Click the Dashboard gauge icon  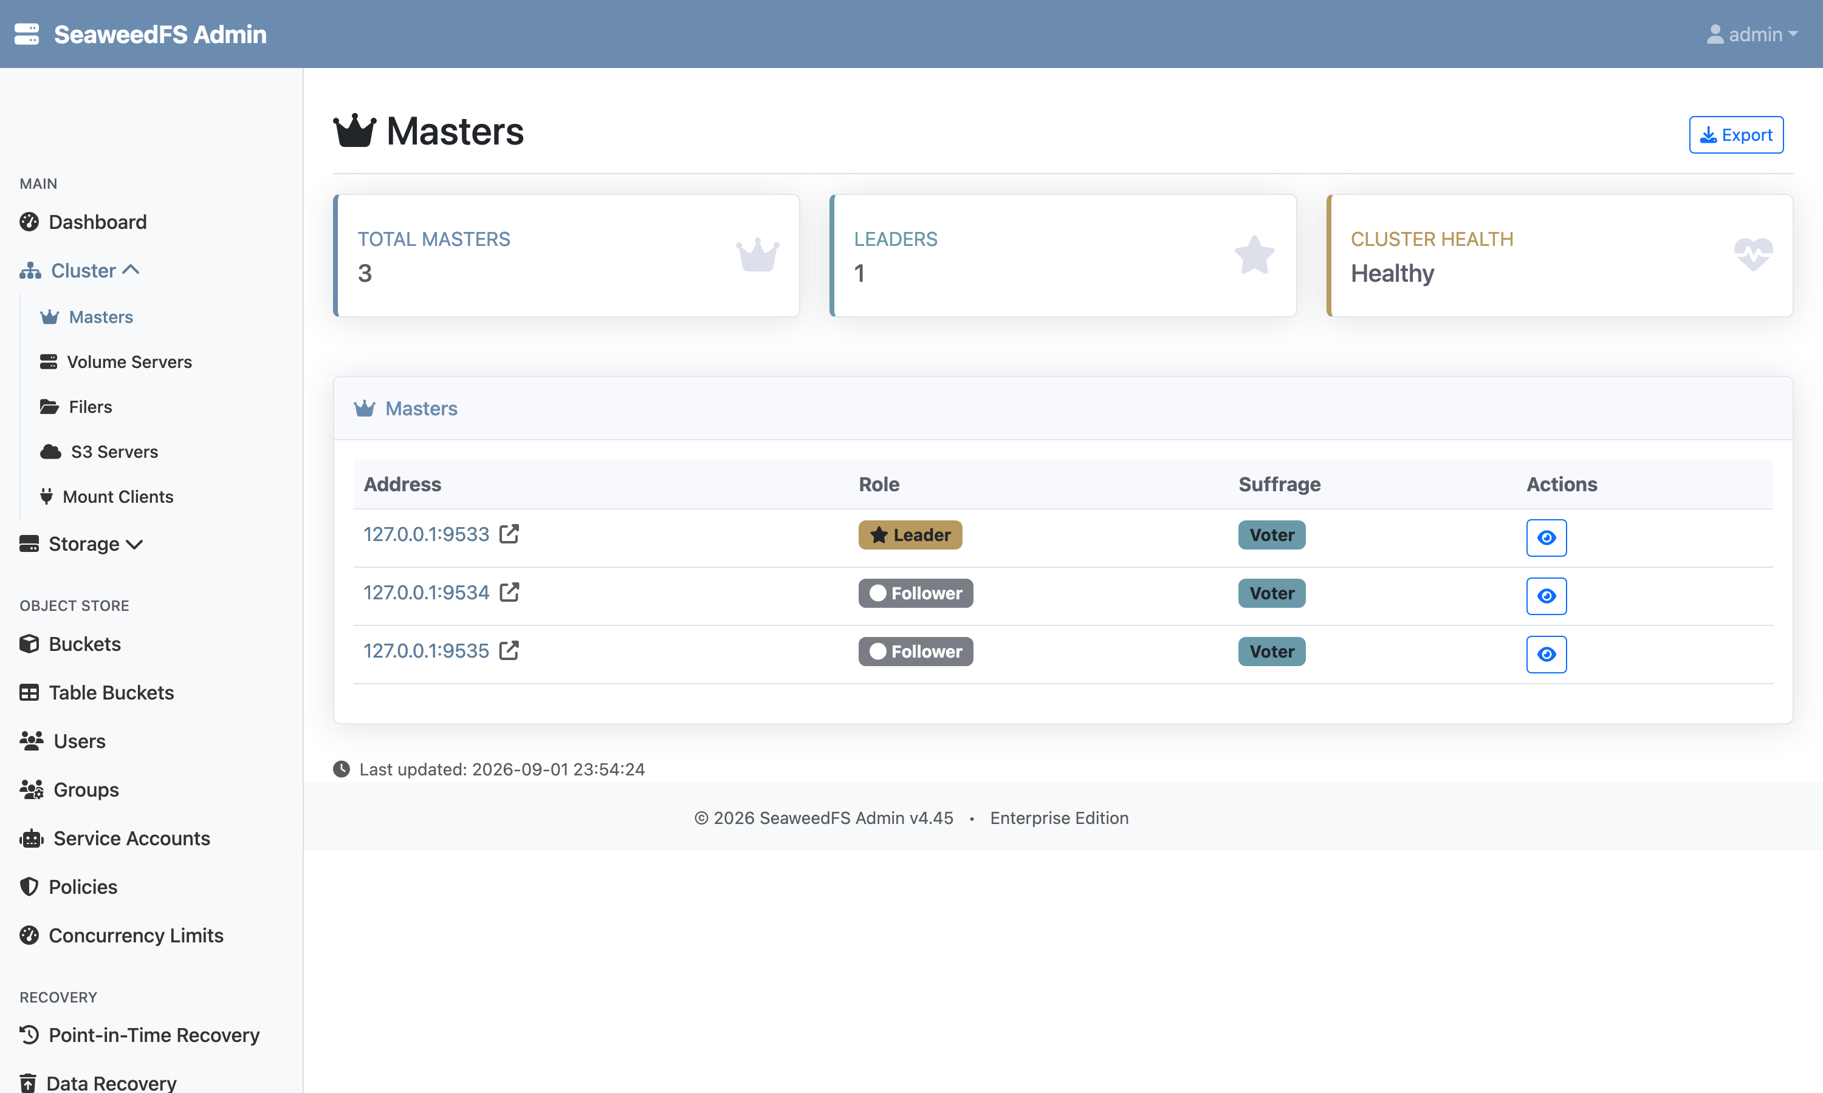[x=29, y=222]
